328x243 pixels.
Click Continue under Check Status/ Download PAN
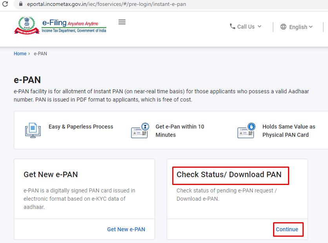[x=288, y=229]
